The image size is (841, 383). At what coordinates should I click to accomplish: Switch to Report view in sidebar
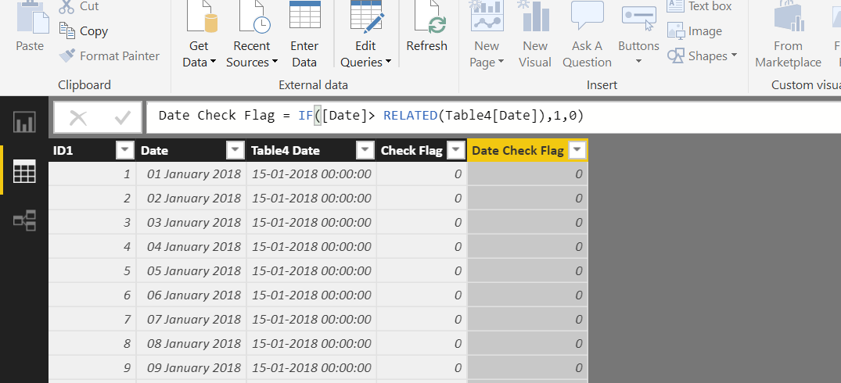pyautogui.click(x=24, y=122)
